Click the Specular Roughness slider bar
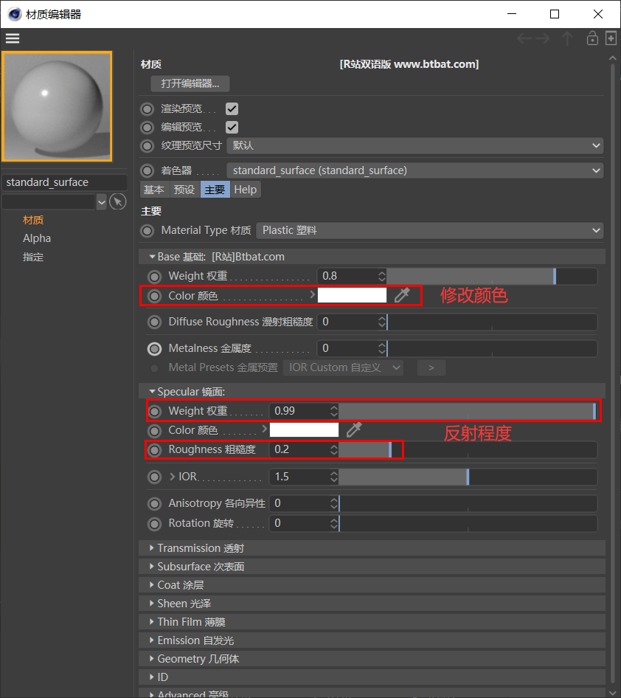Screen dimensions: 621x698 (x=468, y=449)
